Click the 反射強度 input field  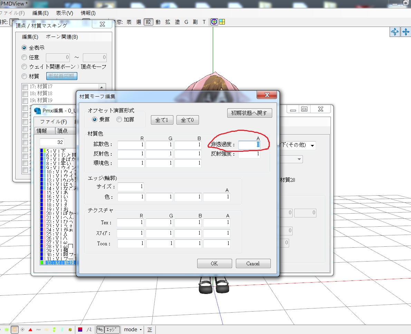tap(249, 154)
